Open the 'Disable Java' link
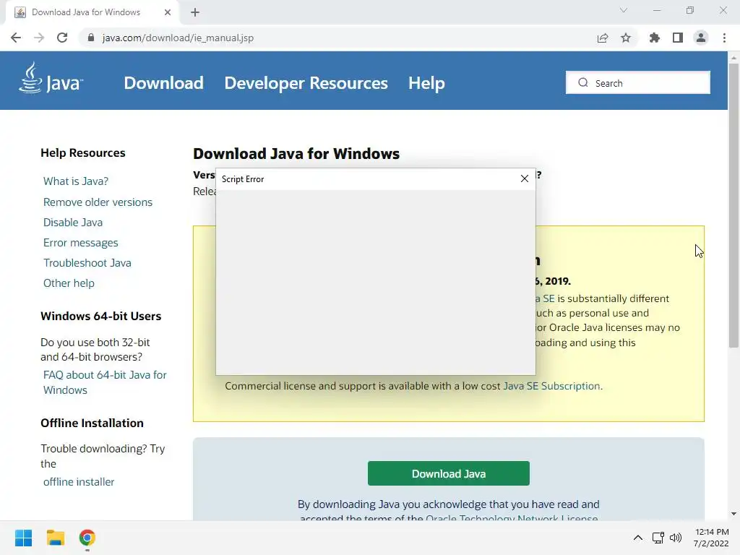 [73, 223]
